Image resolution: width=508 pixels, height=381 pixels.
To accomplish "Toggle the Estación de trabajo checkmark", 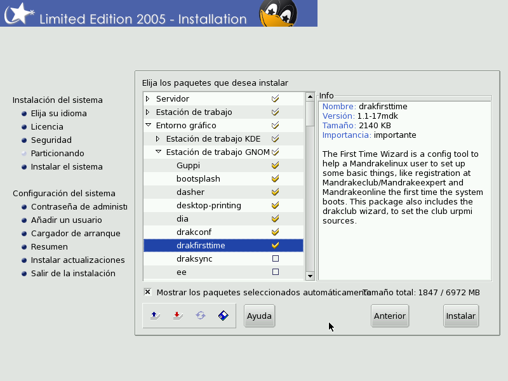I will click(276, 112).
